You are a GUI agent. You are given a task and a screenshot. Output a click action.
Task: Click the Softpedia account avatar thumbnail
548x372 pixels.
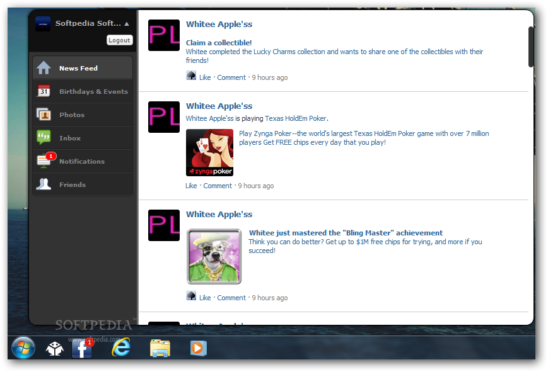tap(43, 24)
